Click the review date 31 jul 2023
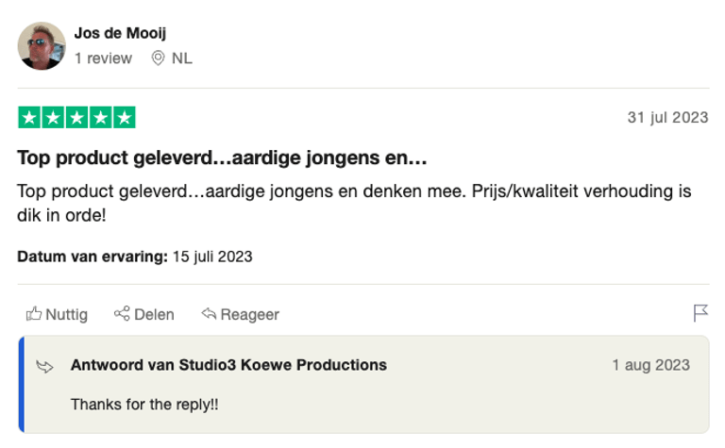 (667, 118)
